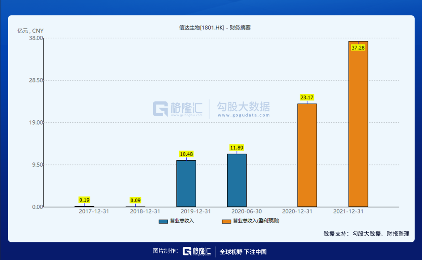Click the 9.50 y-axis value
Screen dimensions: 422x260
pos(38,164)
